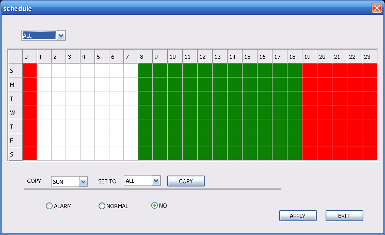
Task: Open the COPY source day SUN dropdown
Action: click(x=70, y=182)
